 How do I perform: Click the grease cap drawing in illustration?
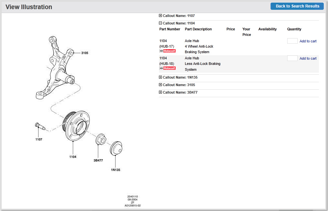[x=116, y=148]
